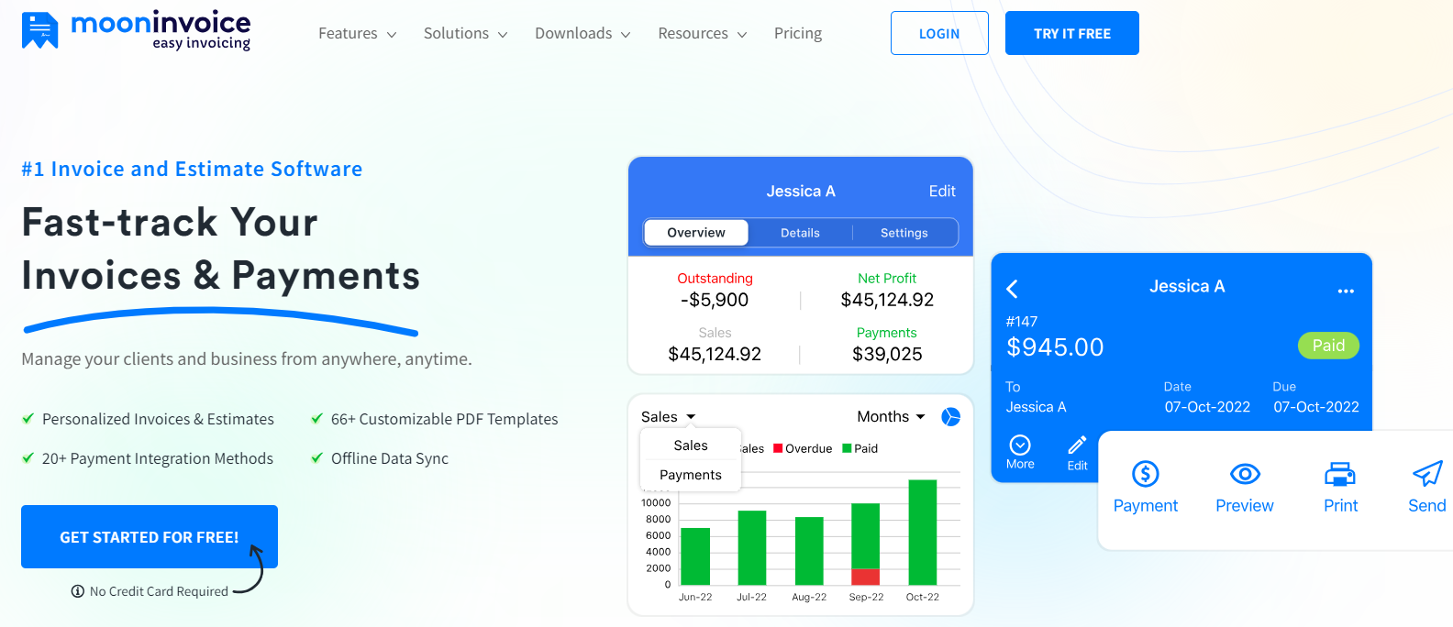
Task: Click the Aug-22 green bar
Action: tap(809, 551)
